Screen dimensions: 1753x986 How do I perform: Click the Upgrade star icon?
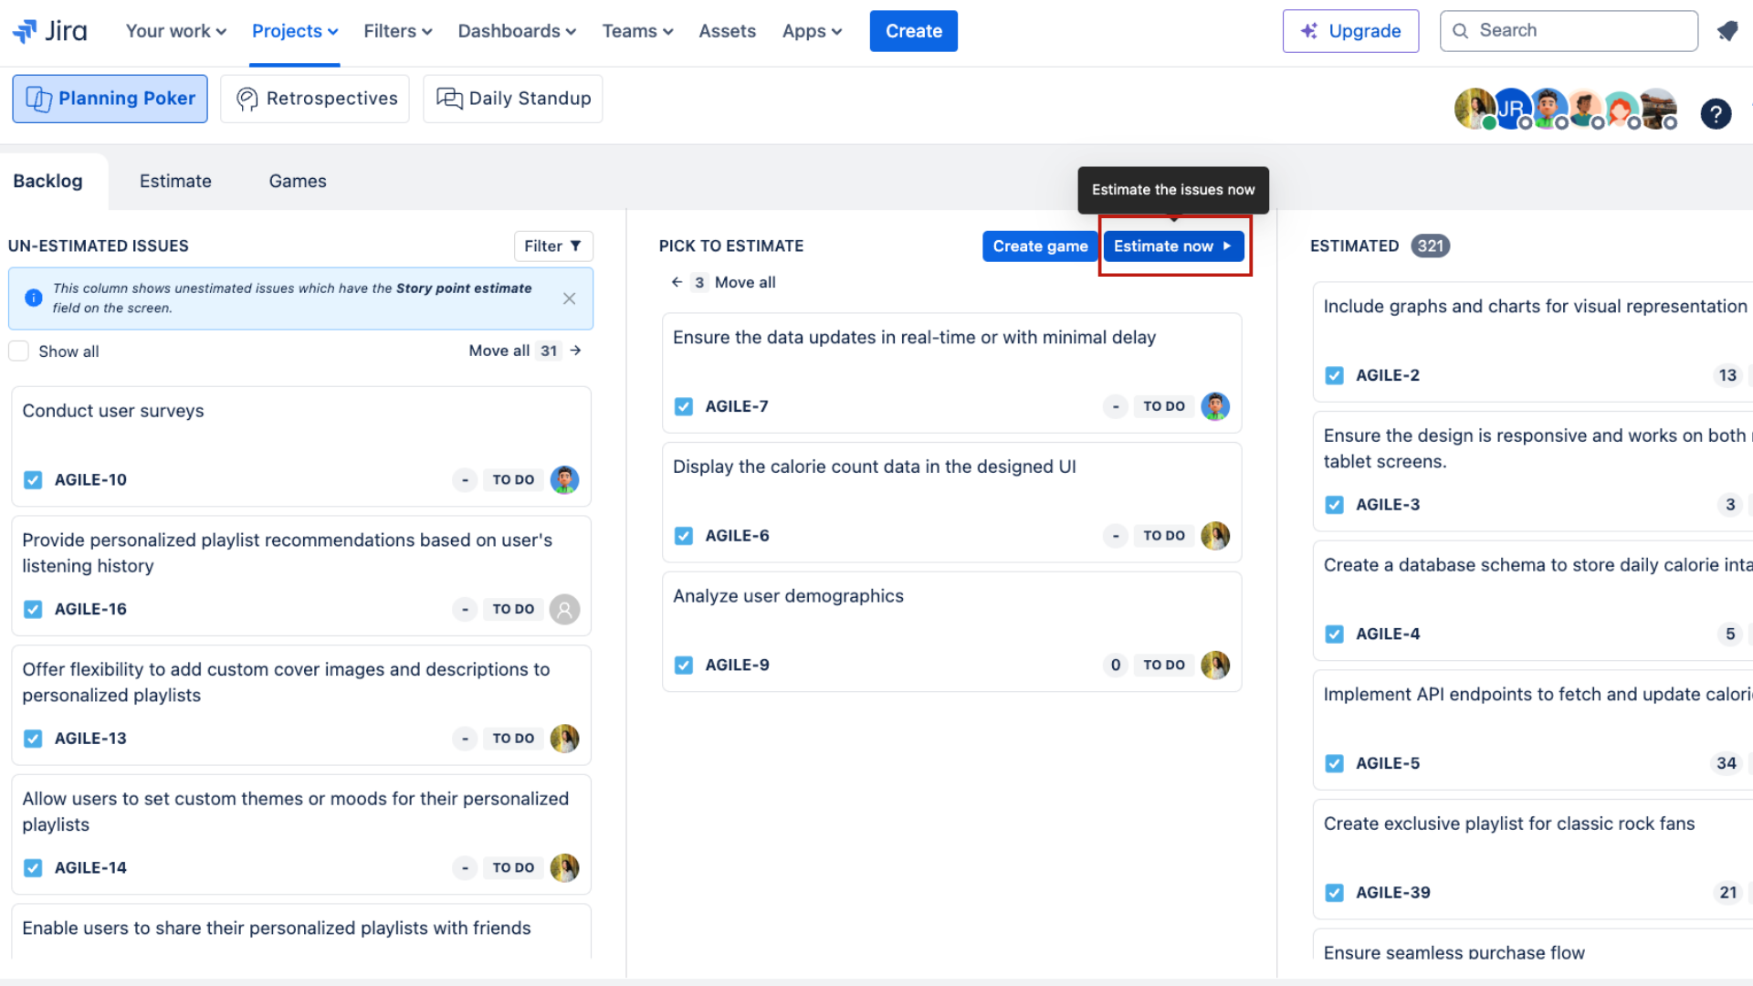pos(1307,30)
